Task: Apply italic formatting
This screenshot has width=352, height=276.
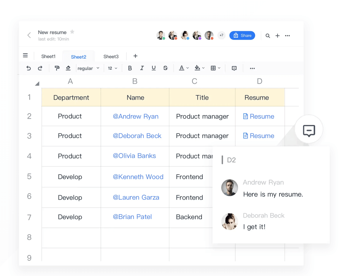Action: [142, 68]
